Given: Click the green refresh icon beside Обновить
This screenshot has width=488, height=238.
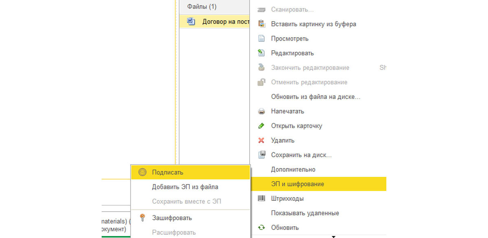Looking at the screenshot, I should coord(261,228).
